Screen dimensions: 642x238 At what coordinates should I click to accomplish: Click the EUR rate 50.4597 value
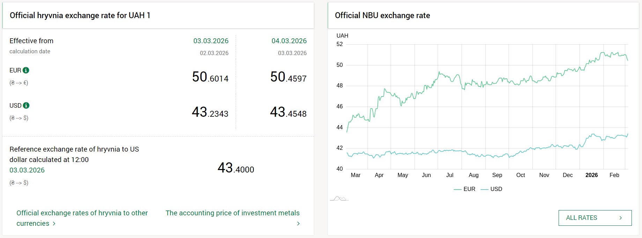(288, 77)
